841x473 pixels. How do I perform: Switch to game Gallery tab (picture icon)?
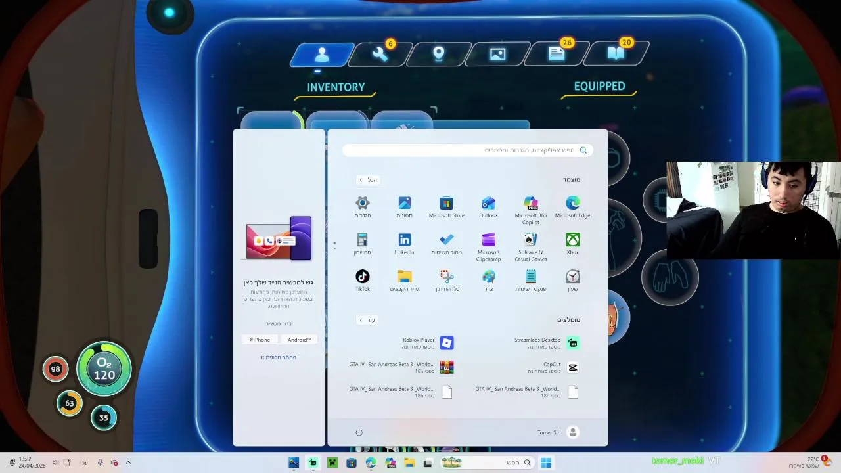[x=497, y=55]
